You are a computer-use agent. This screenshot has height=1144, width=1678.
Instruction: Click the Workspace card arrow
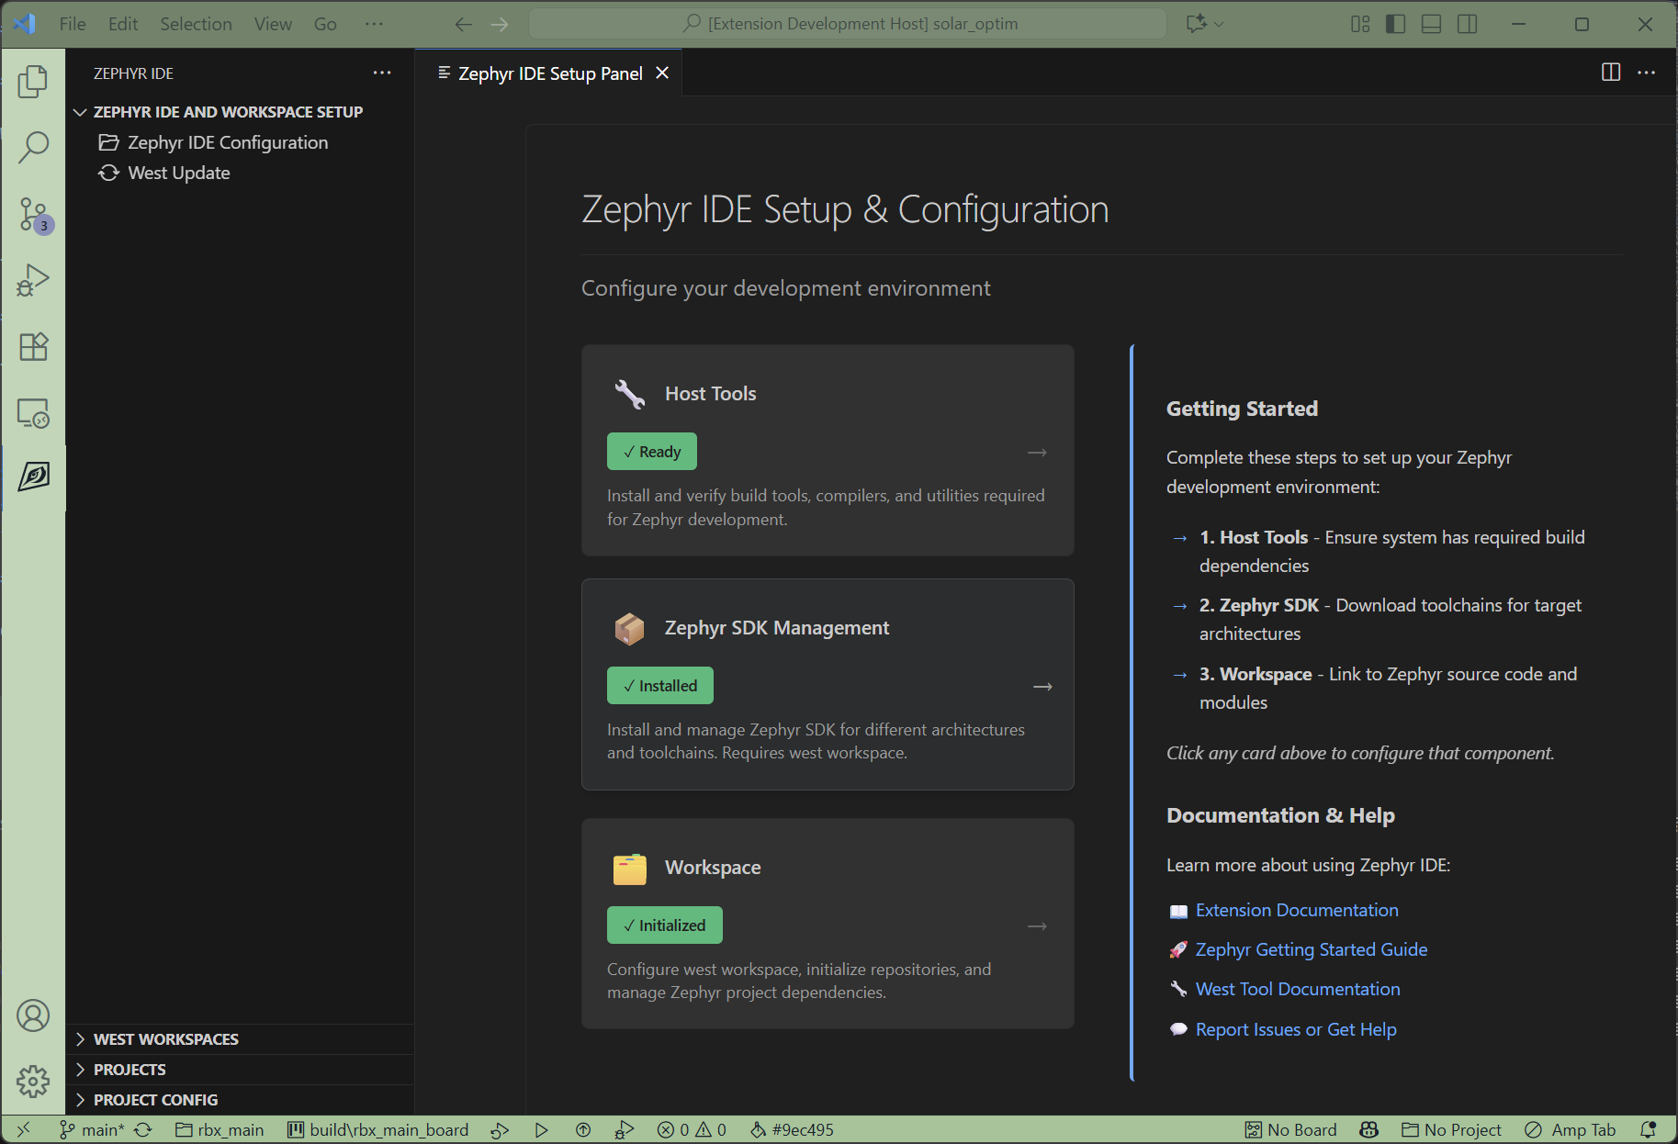1037,926
